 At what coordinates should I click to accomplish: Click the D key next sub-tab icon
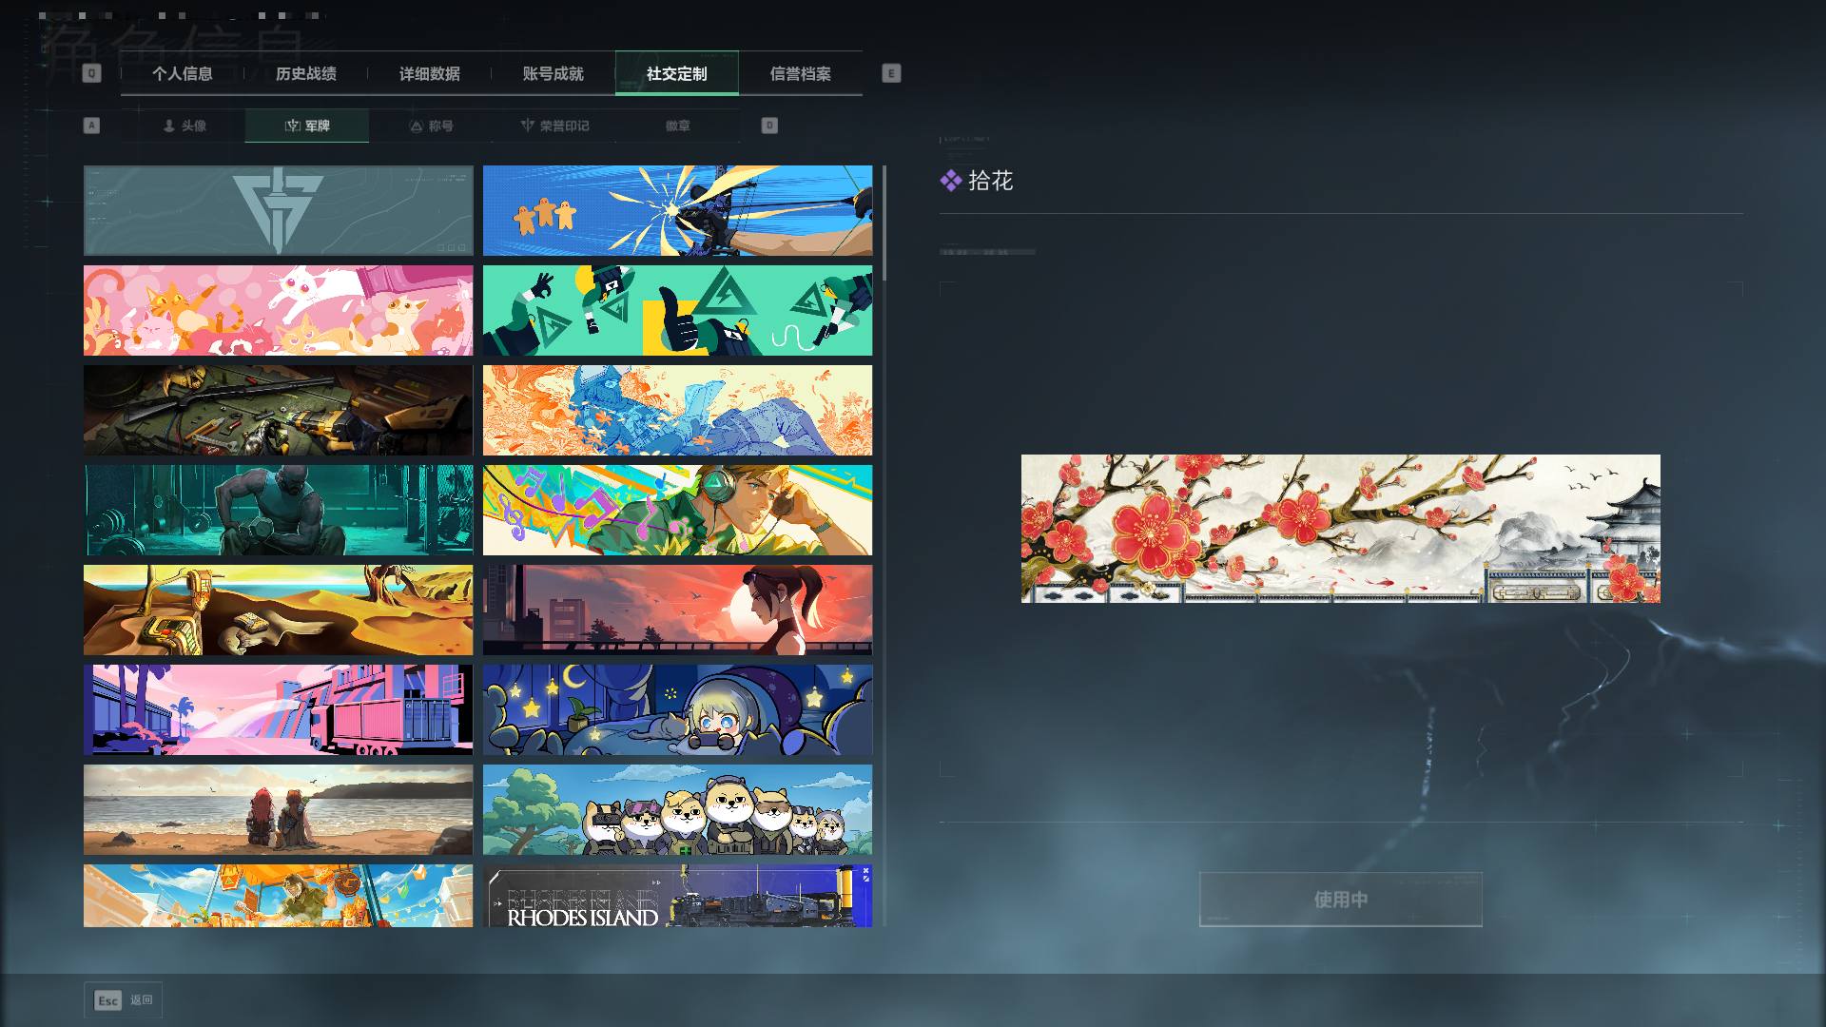click(x=769, y=126)
